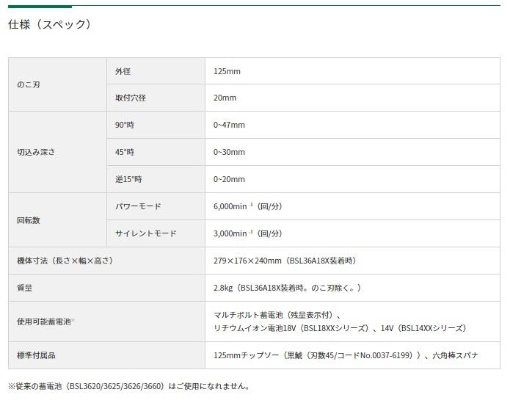Click the heading 仕様（スペック）
This screenshot has height=403, width=510.
[50, 24]
